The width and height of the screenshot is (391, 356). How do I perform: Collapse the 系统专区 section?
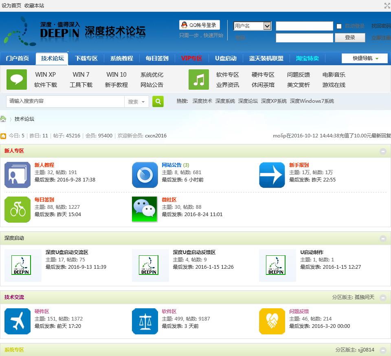click(x=383, y=350)
